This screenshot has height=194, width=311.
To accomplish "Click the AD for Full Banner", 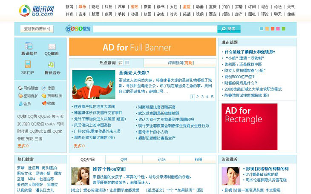I will (x=142, y=47).
